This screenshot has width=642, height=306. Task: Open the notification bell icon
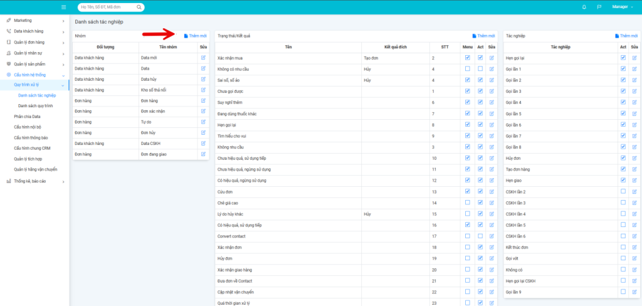[x=584, y=7]
